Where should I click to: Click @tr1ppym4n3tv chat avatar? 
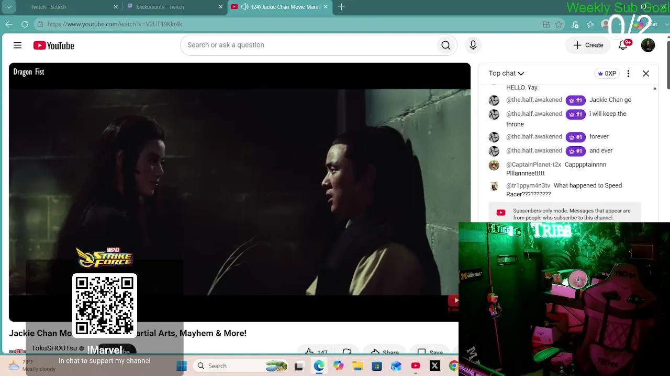tap(494, 186)
